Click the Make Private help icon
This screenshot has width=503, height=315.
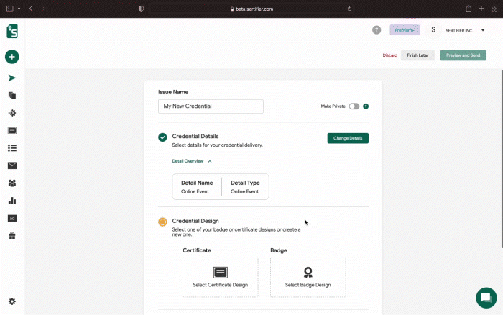click(x=365, y=106)
